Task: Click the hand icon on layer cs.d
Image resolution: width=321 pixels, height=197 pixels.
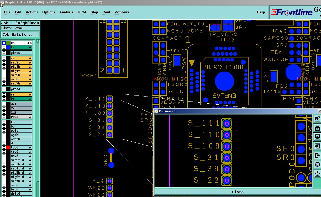Action: (30, 156)
